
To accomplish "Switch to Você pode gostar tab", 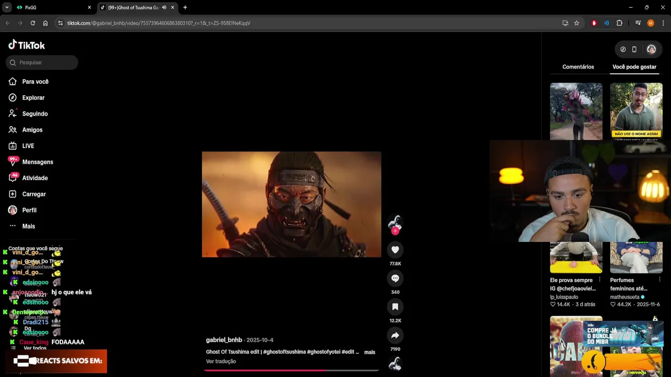I will [x=634, y=67].
